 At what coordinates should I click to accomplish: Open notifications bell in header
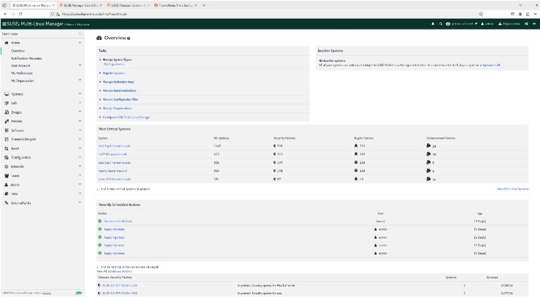point(433,24)
